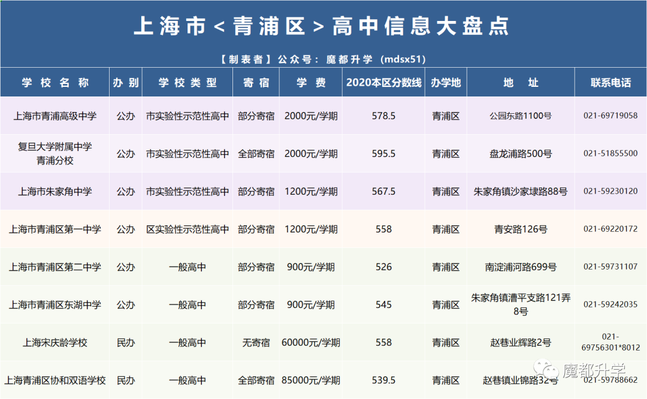Select the 办别 column header
647x399 pixels.
(x=126, y=83)
